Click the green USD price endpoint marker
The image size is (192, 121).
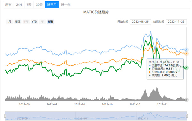click(x=186, y=68)
